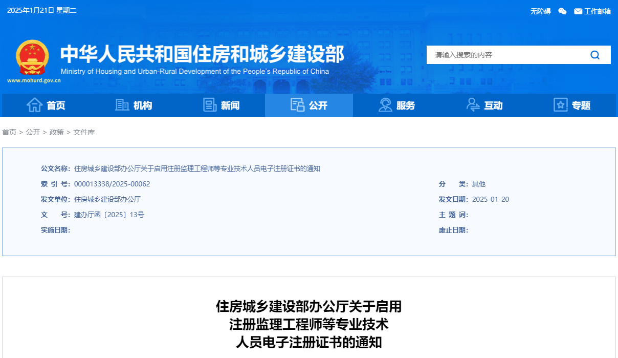
Task: Click the 互动 person exchange icon
Action: coord(473,105)
